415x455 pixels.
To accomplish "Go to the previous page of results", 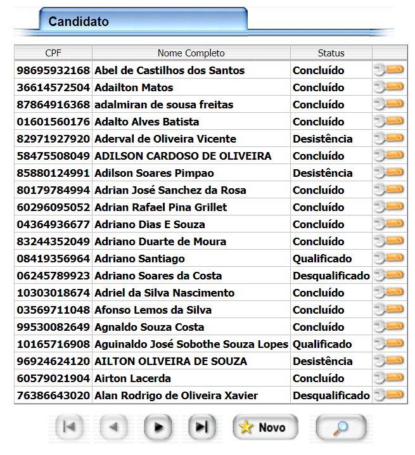I will point(113,428).
